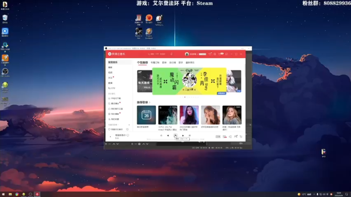Open the So Far Away playlist cover
The height and width of the screenshot is (197, 351).
[168, 115]
